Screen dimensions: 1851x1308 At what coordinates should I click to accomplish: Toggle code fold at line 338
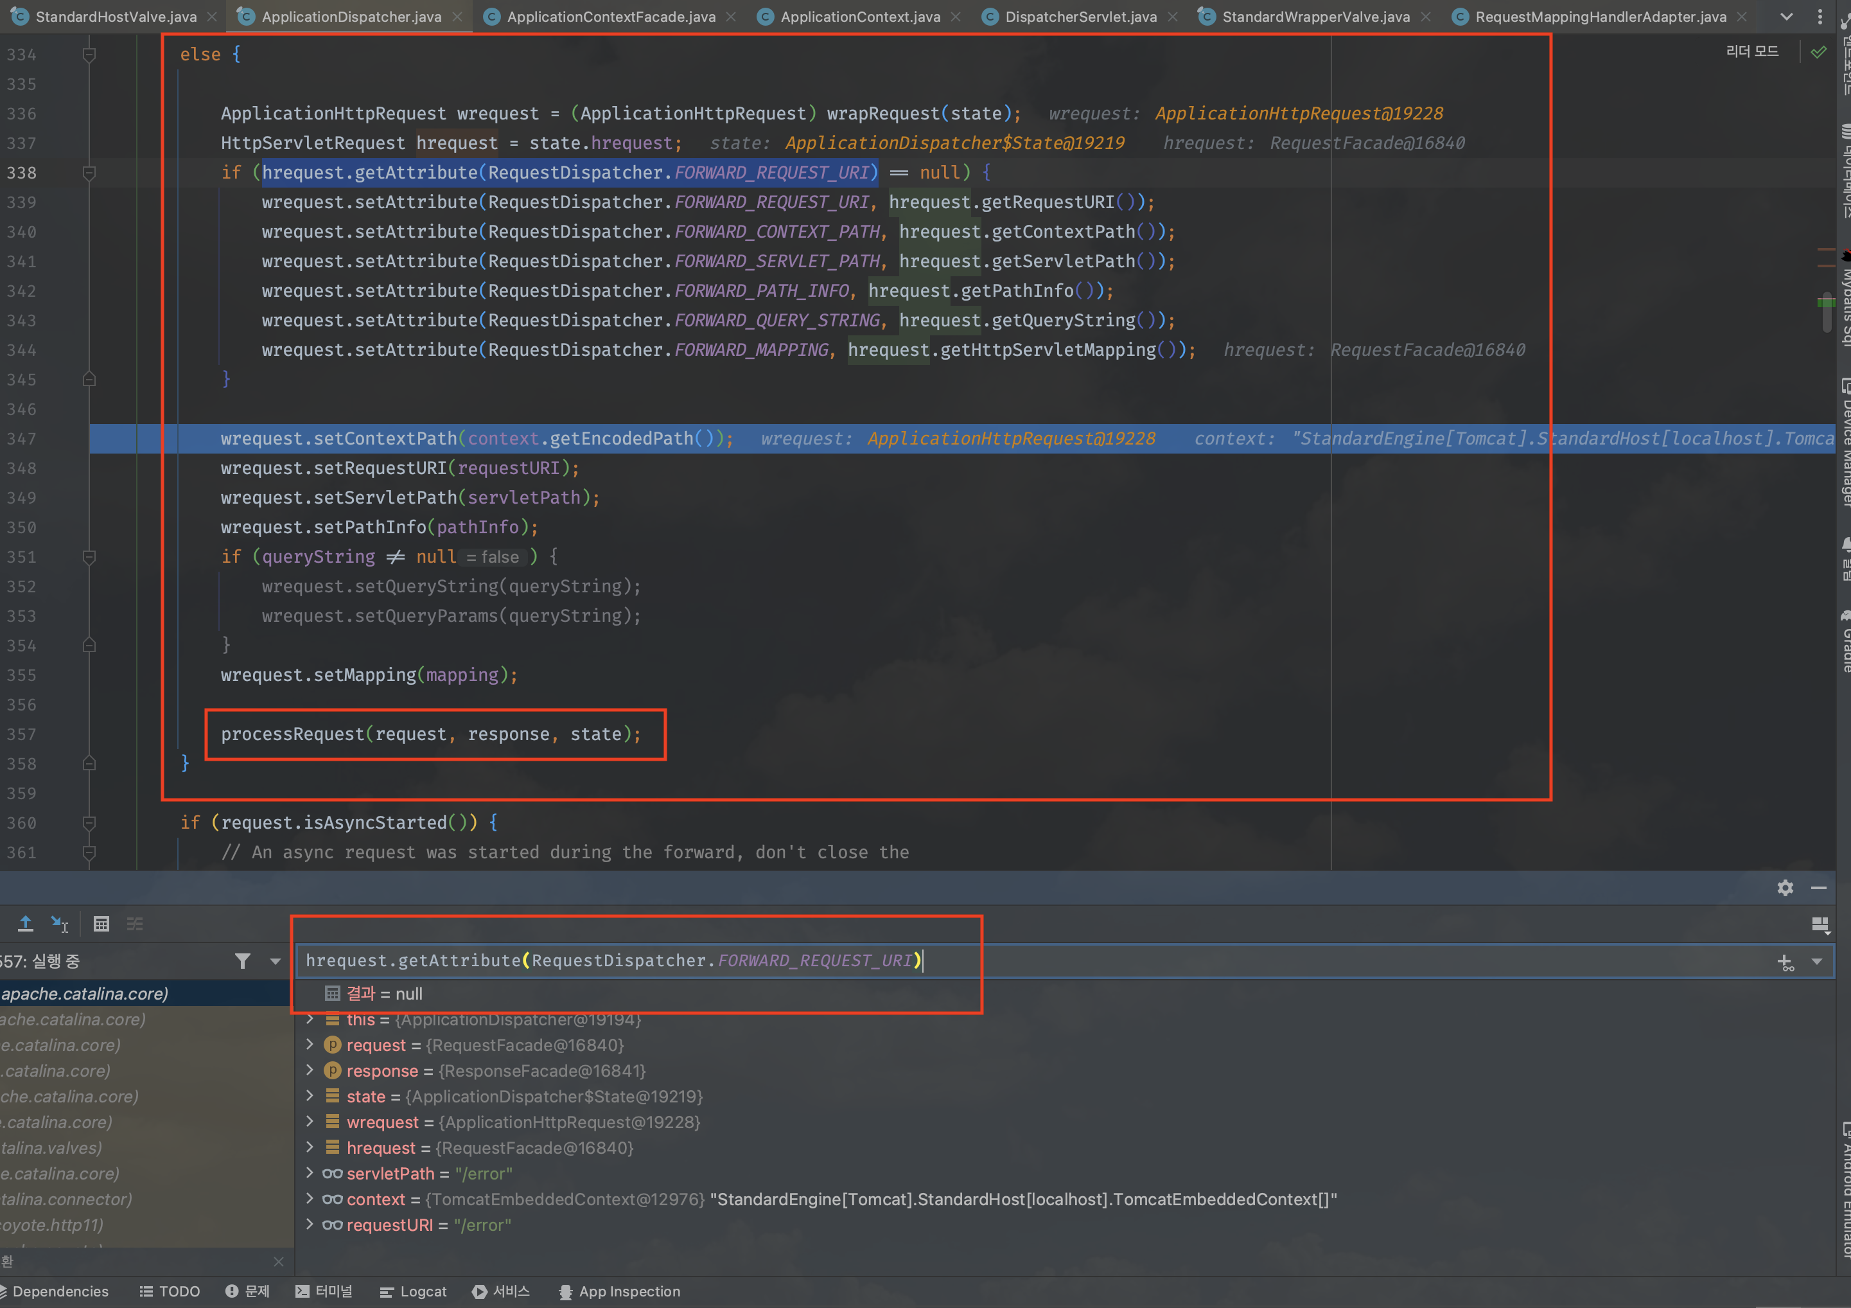(89, 173)
